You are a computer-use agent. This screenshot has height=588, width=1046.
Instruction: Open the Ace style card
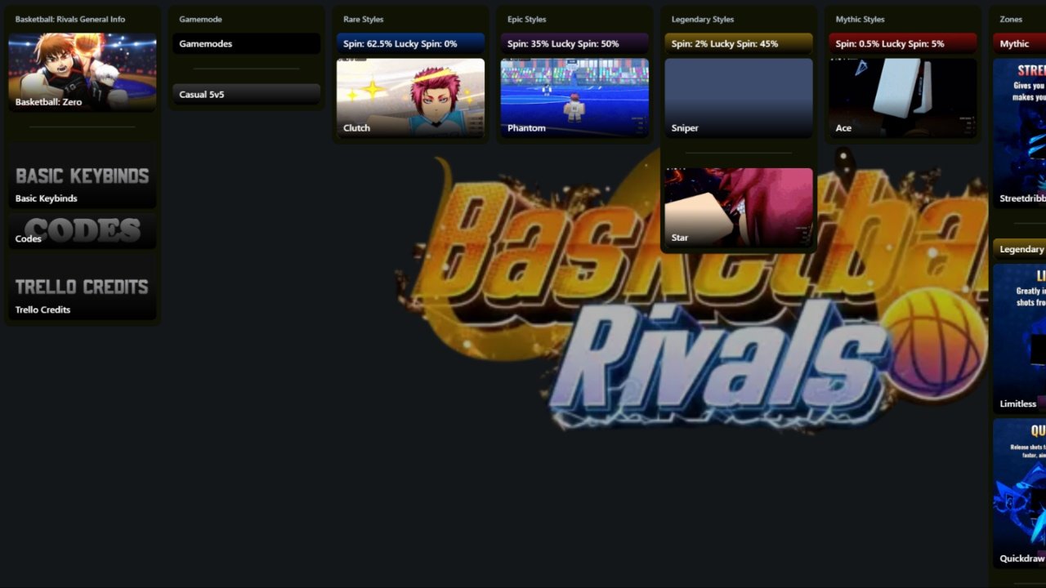[x=903, y=98]
